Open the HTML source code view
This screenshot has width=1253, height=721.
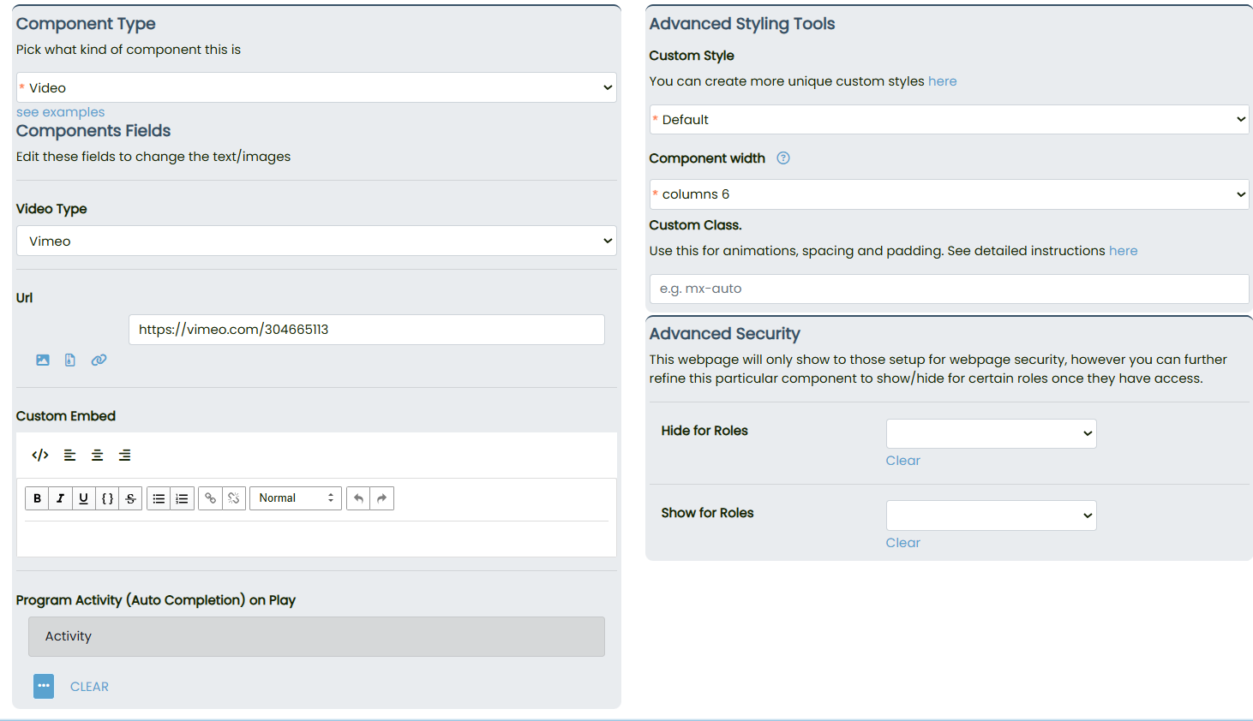[39, 456]
